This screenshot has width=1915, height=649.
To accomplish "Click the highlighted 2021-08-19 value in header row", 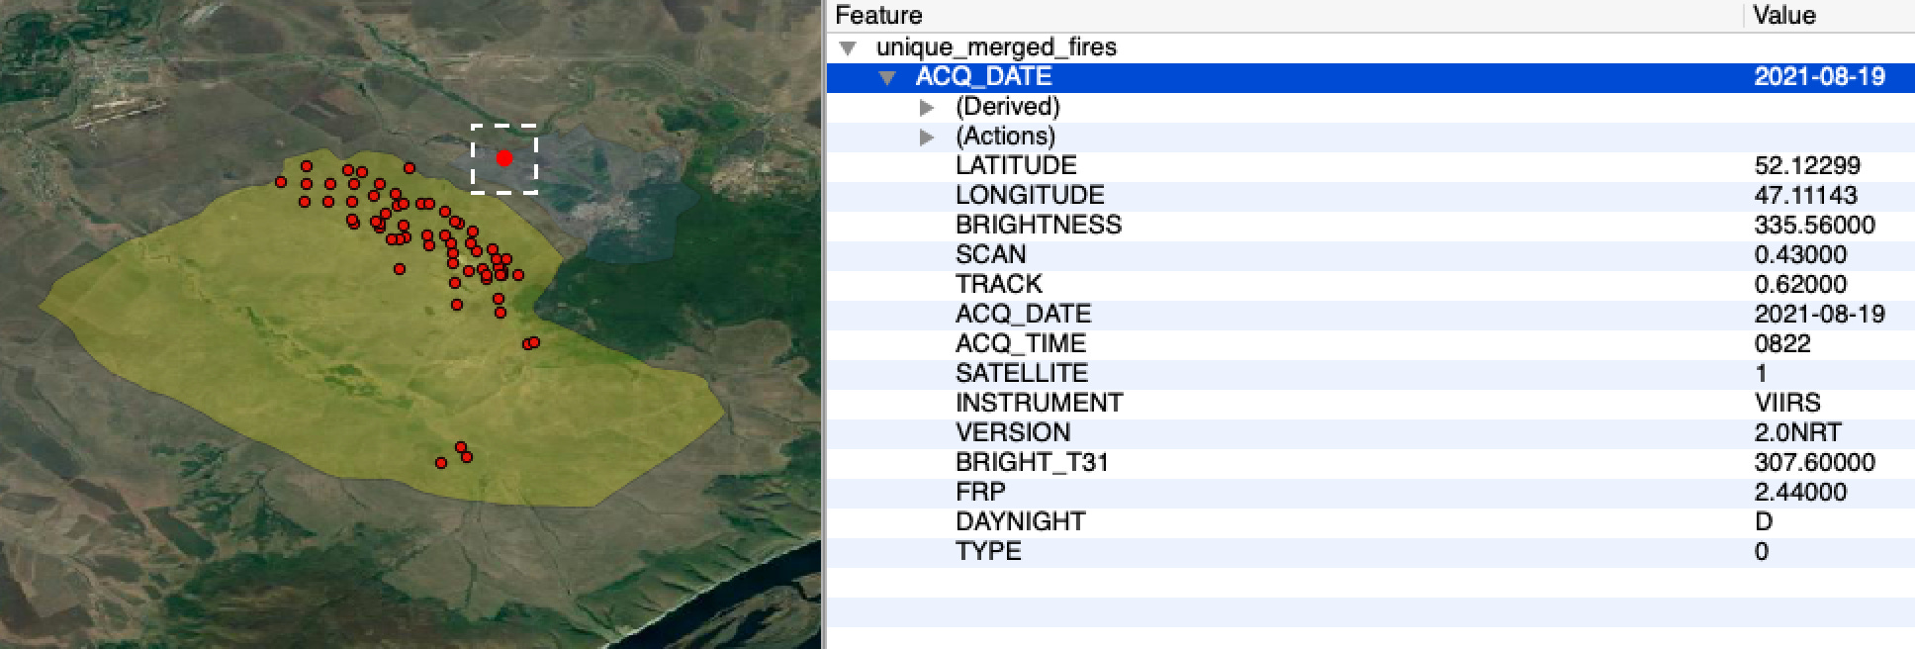I will coord(1820,77).
